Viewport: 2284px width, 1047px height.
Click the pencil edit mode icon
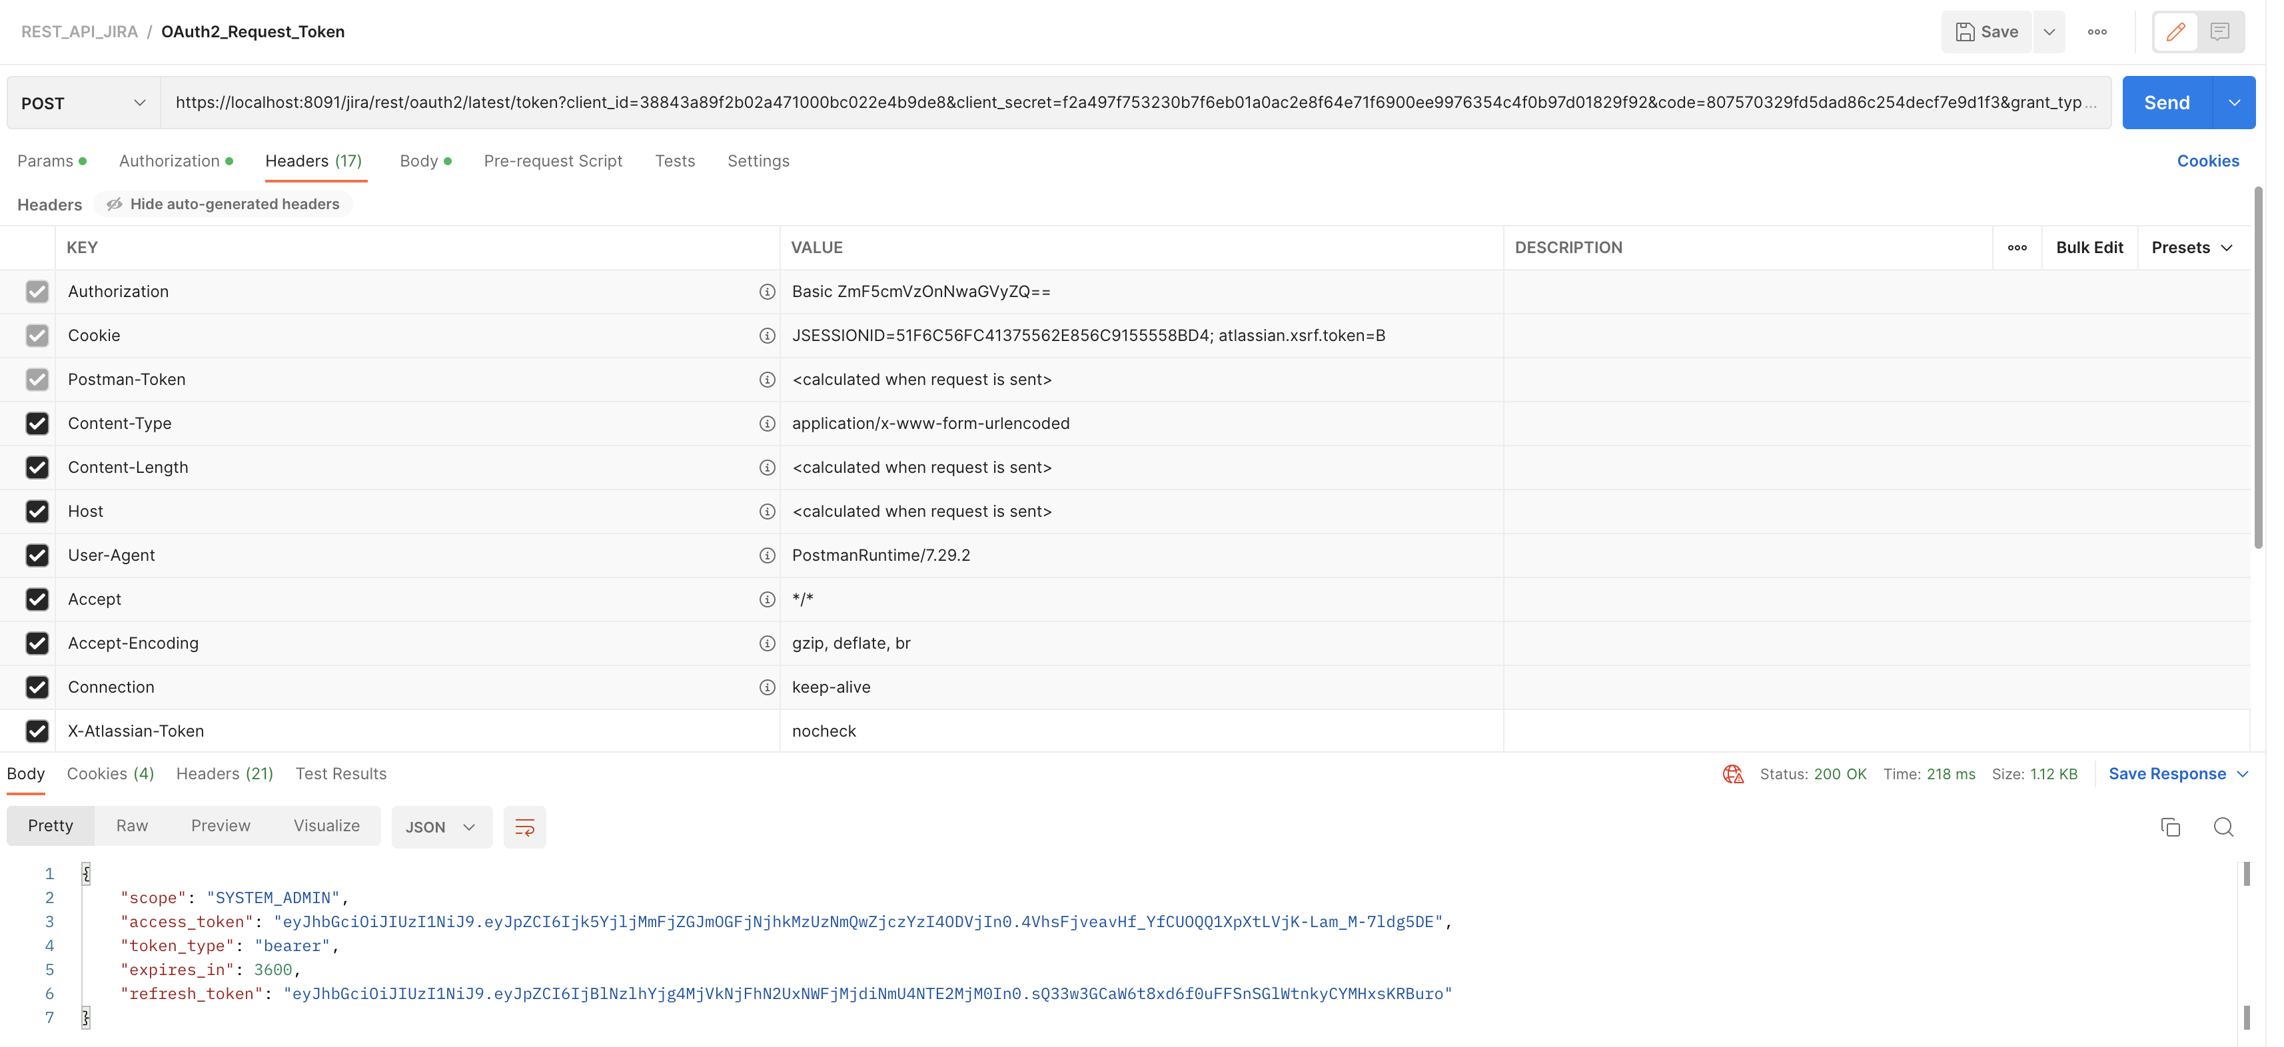pos(2175,32)
